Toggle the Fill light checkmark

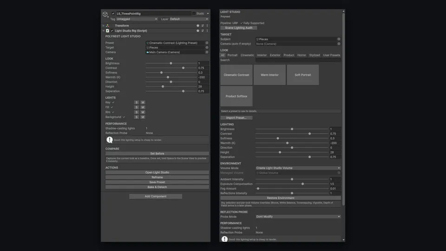tap(112, 107)
